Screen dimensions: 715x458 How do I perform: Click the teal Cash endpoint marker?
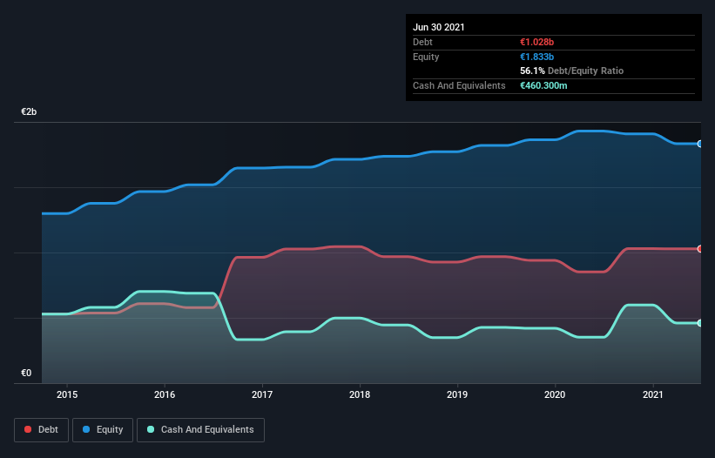click(700, 323)
